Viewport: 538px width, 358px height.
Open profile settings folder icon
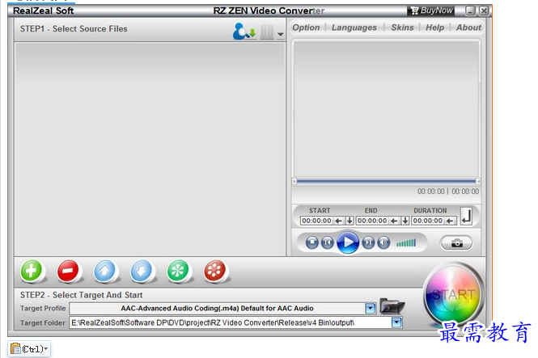392,305
